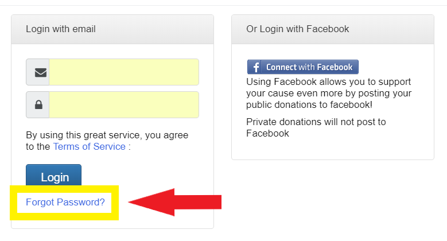Open the Terms of Service link

point(89,146)
